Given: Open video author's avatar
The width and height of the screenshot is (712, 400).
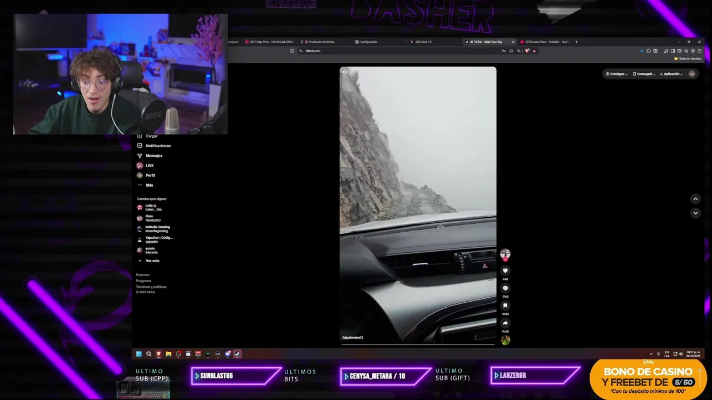Looking at the screenshot, I should [505, 253].
